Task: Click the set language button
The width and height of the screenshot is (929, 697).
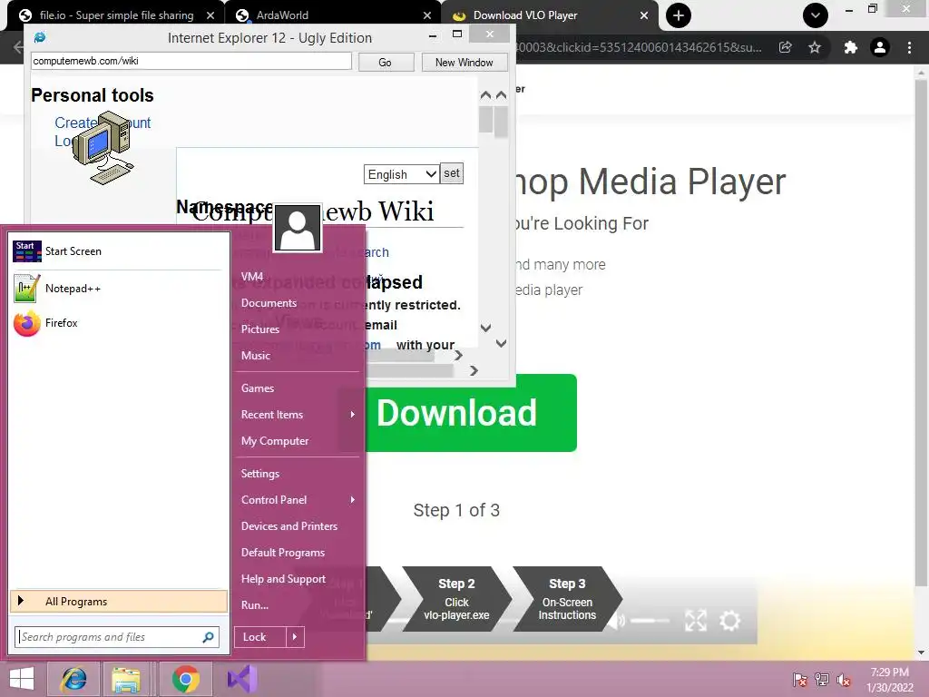Action: [452, 173]
